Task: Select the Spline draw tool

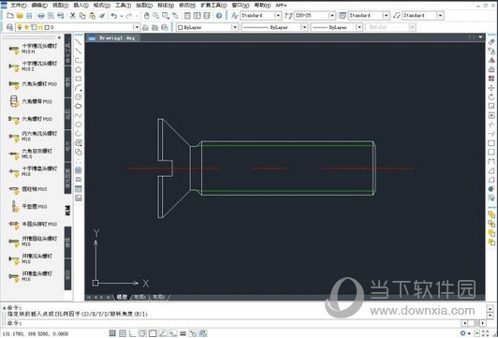Action: click(78, 115)
